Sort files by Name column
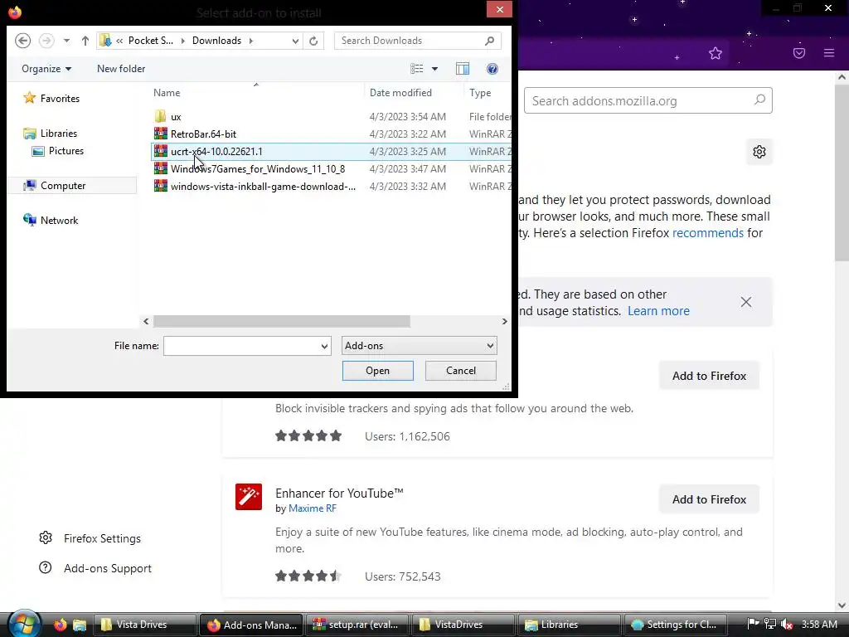Viewport: 849px width, 637px height. (167, 93)
